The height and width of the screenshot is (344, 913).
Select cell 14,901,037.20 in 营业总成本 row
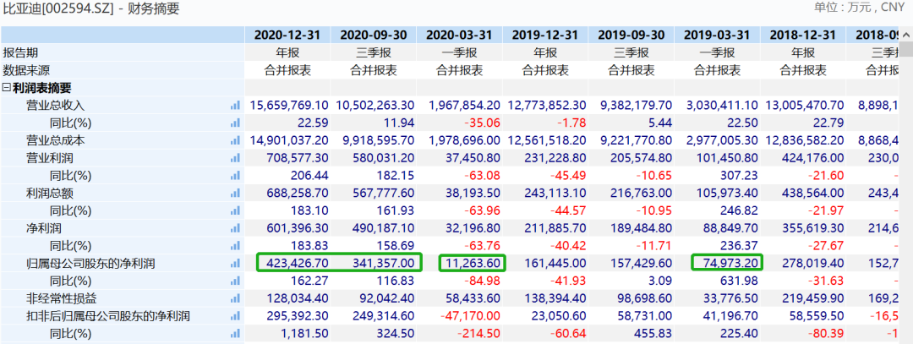289,140
